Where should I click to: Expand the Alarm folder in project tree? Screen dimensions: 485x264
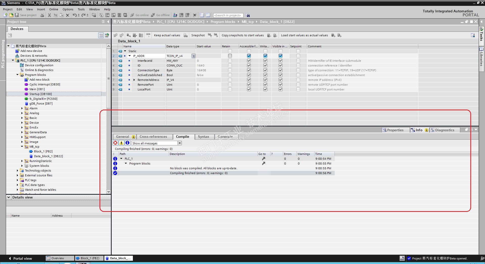point(22,108)
